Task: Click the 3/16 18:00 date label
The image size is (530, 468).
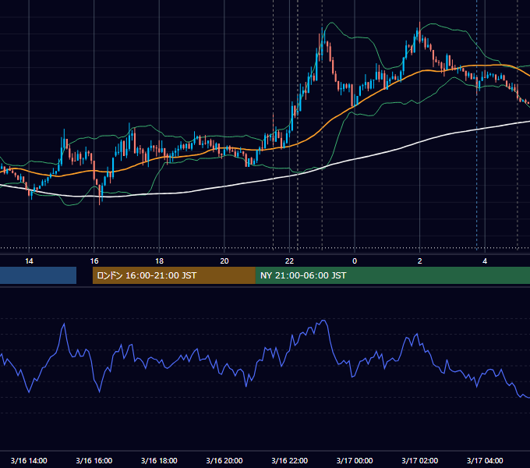Action: (x=159, y=460)
